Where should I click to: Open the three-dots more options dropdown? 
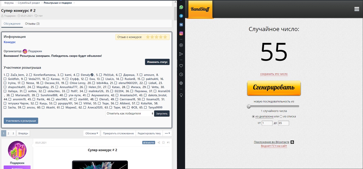tap(168, 133)
